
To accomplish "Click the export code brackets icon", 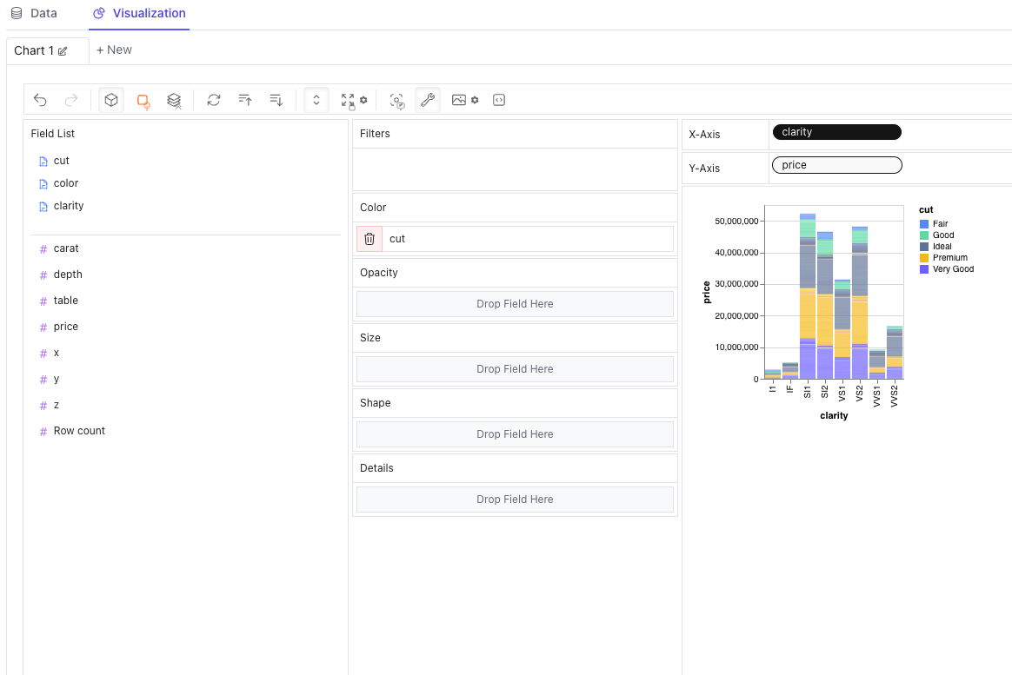I will (499, 100).
